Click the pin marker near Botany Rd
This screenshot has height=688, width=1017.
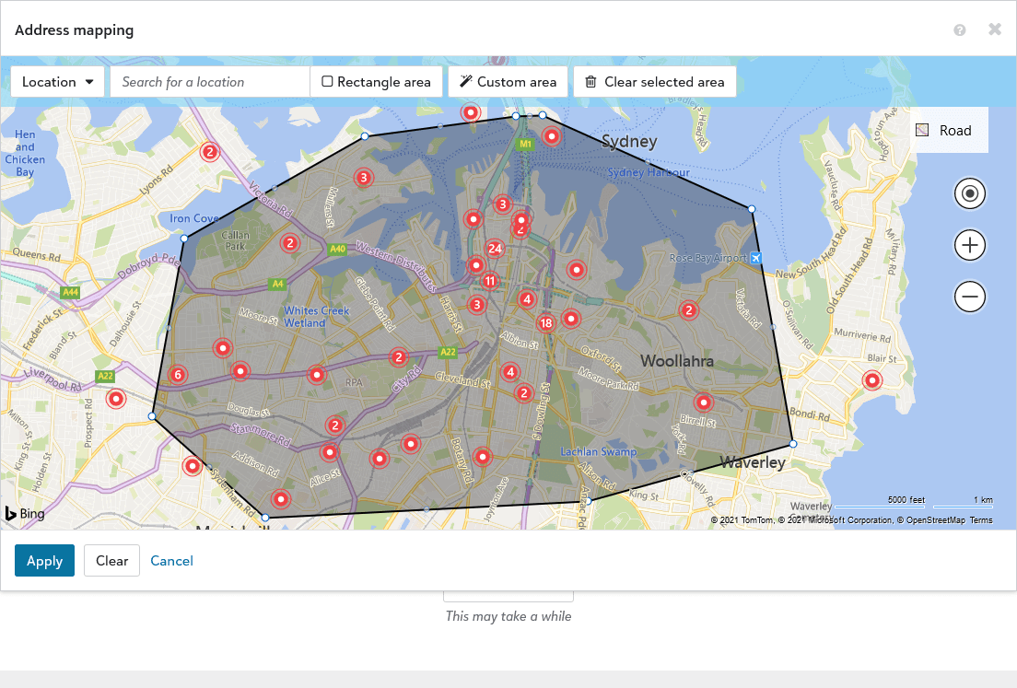[482, 457]
